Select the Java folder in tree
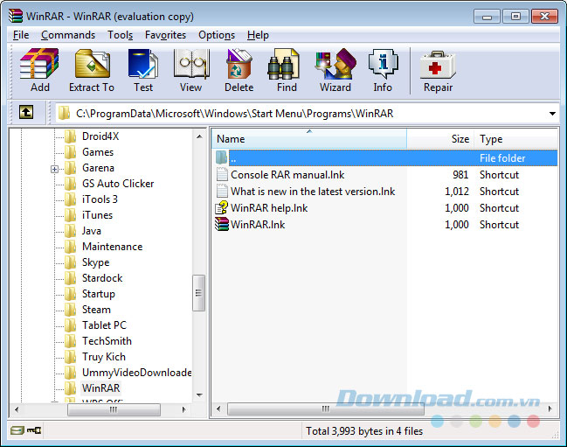 [92, 231]
